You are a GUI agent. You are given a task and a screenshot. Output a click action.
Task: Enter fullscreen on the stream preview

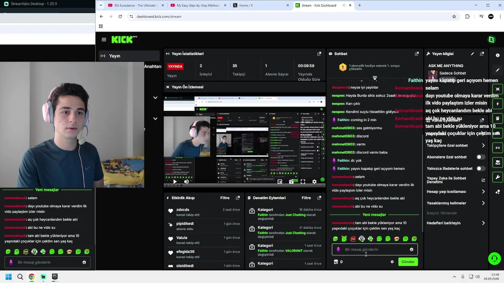click(x=303, y=182)
